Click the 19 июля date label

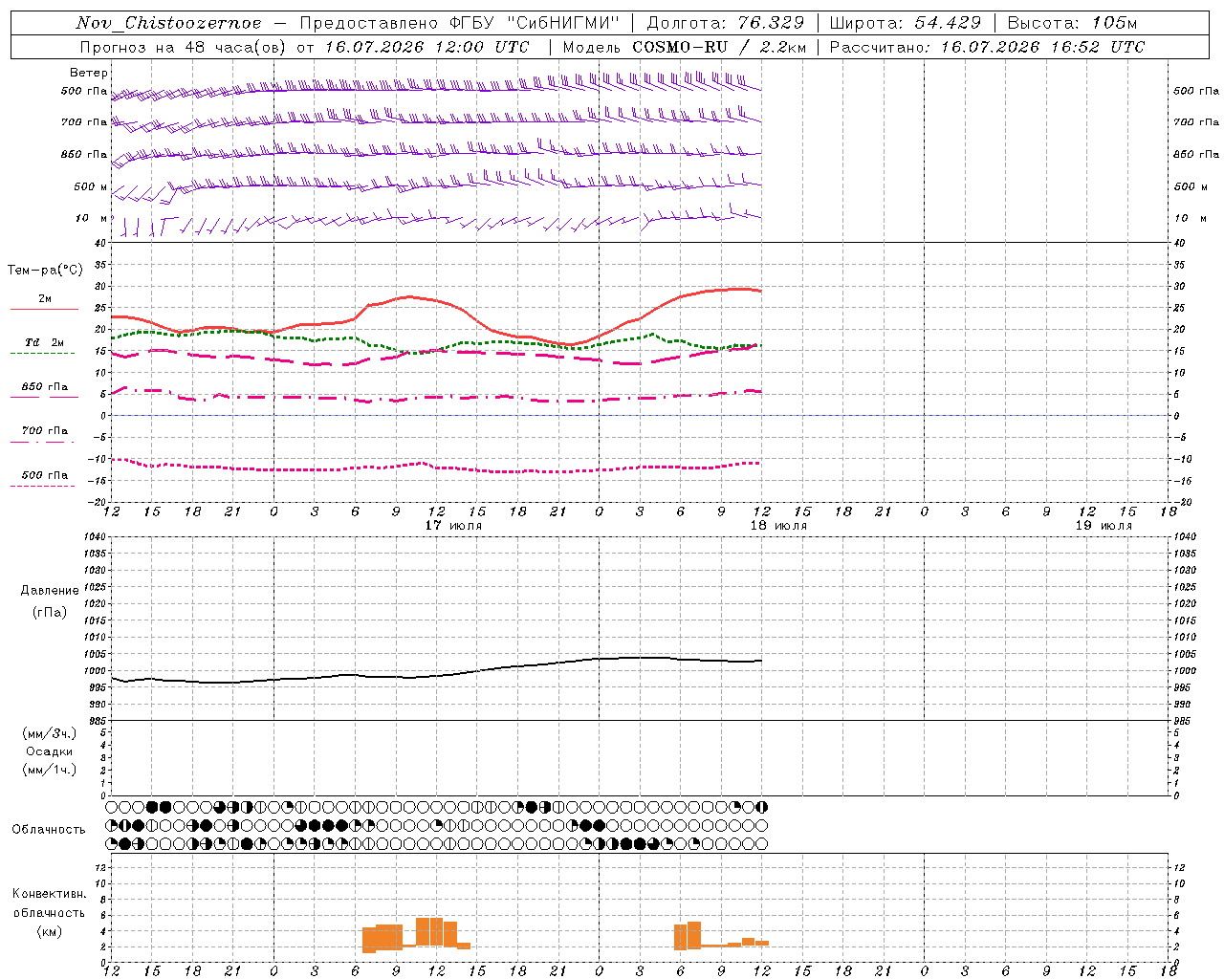[1104, 526]
